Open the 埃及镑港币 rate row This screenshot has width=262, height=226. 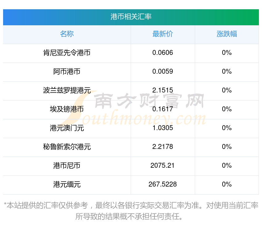tap(131, 109)
